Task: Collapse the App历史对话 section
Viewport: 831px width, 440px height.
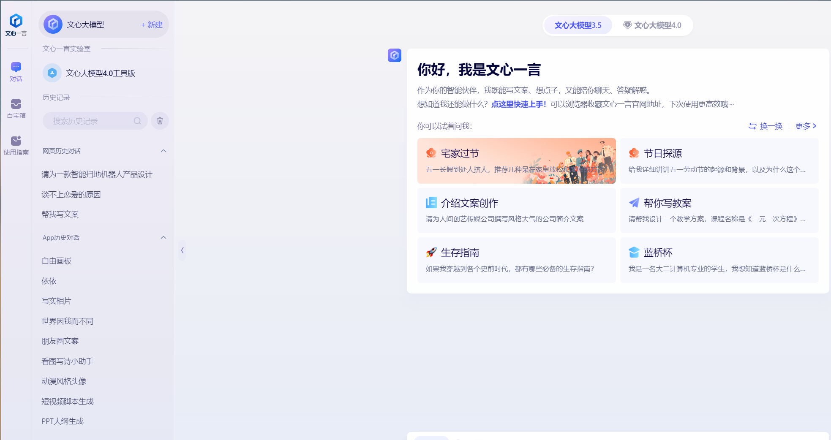Action: (x=163, y=237)
